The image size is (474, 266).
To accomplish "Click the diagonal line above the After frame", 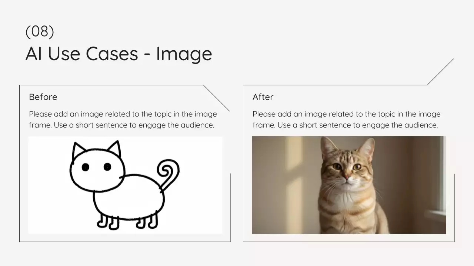I will [x=440, y=72].
